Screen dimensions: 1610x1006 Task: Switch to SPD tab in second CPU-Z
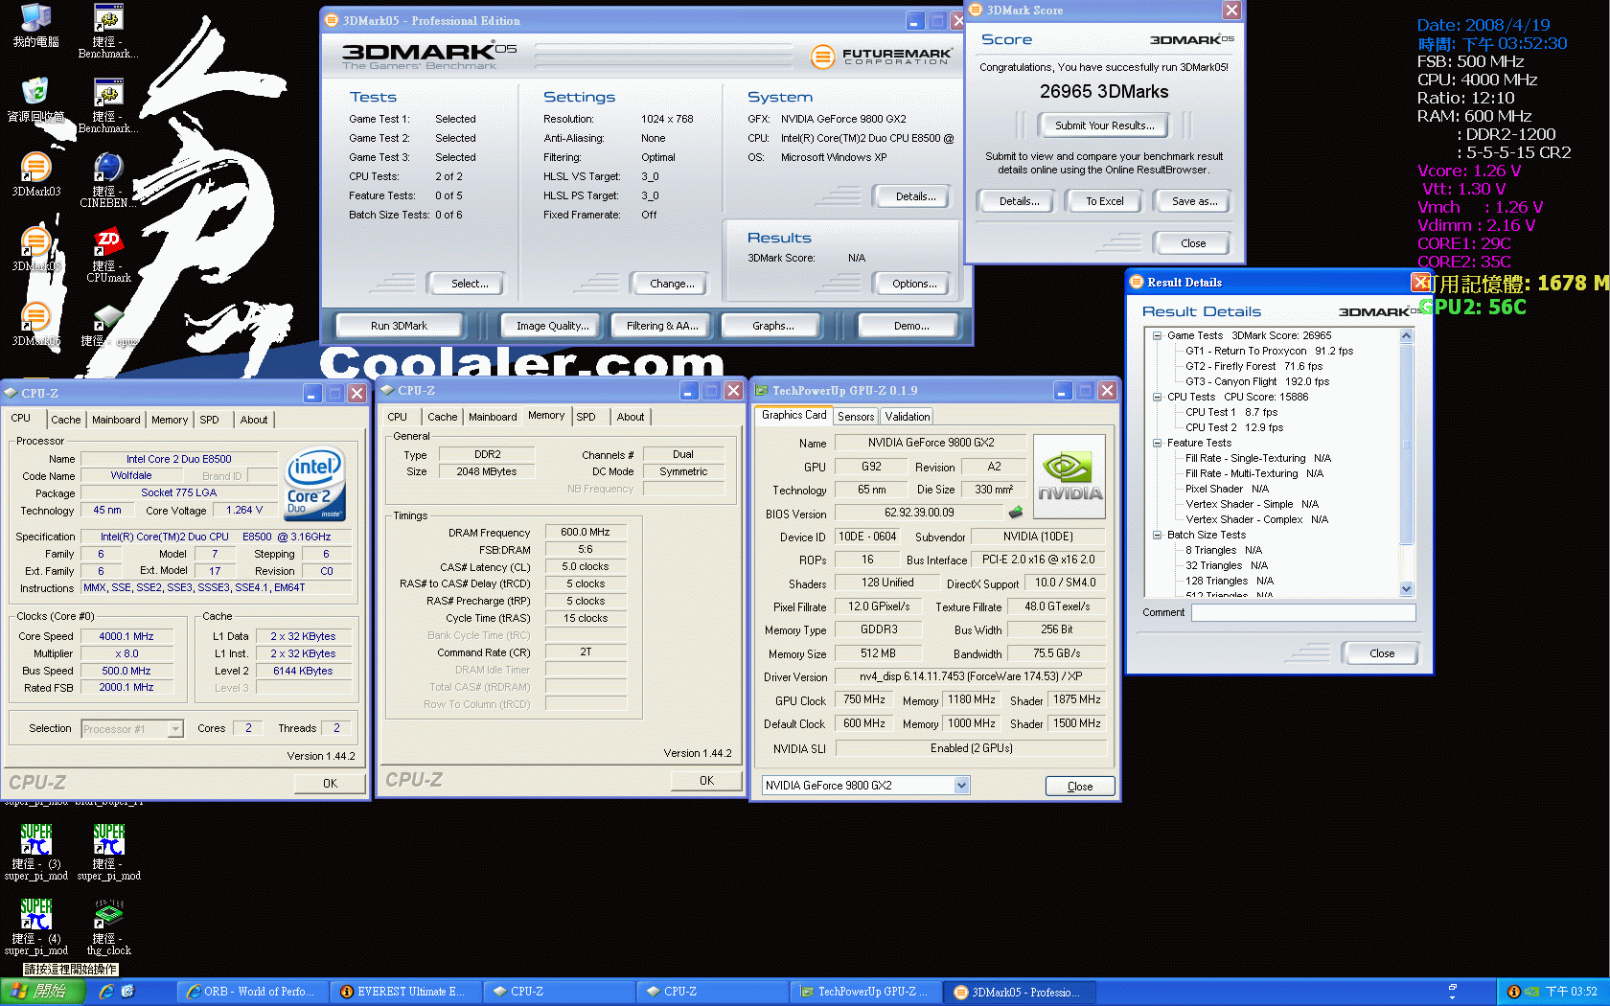tap(586, 417)
